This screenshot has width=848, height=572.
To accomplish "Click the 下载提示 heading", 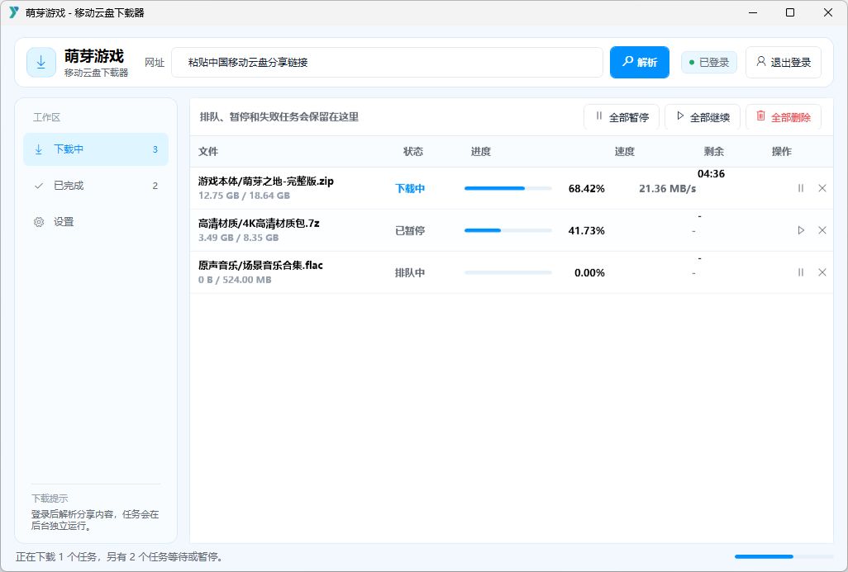I will [50, 499].
